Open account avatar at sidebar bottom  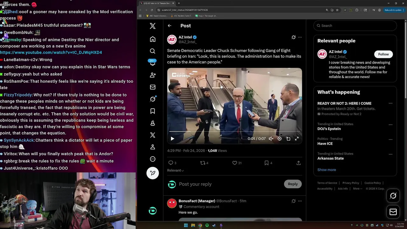(153, 211)
